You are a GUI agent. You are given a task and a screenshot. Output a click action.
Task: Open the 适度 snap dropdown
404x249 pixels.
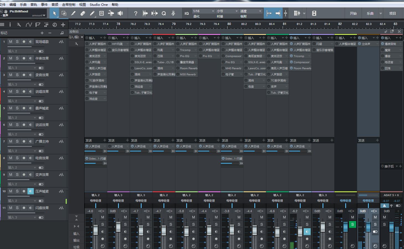pos(251,11)
